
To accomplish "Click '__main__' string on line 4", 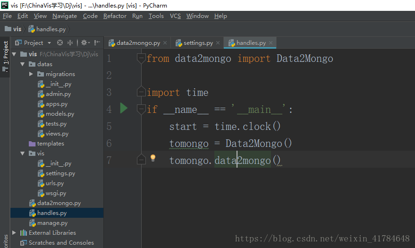I will [x=259, y=109].
